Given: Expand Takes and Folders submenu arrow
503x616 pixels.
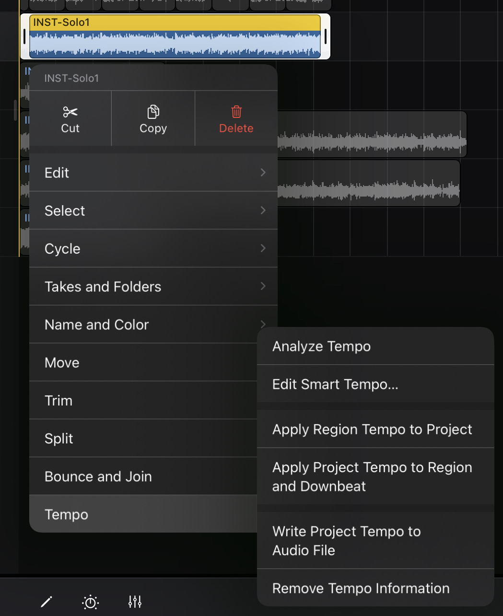Looking at the screenshot, I should pyautogui.click(x=263, y=286).
